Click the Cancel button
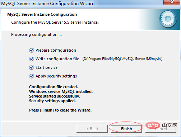Image resolution: width=181 pixels, height=137 pixels. coord(161,129)
